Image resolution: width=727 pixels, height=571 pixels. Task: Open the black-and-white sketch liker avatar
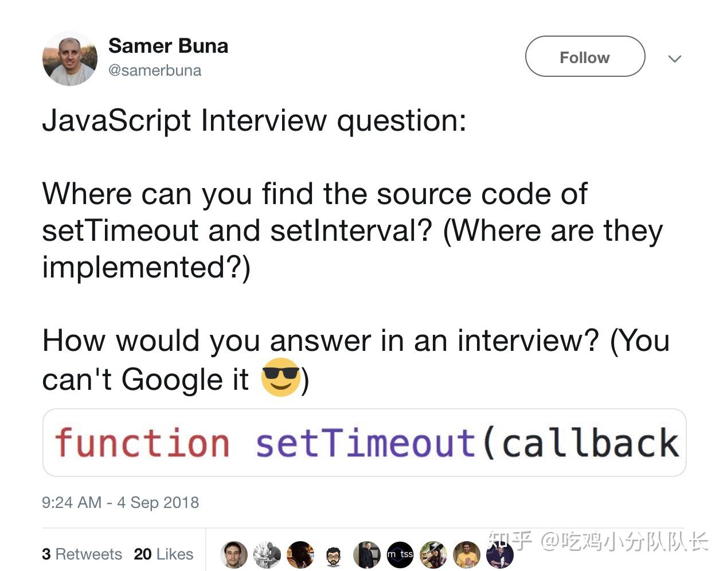[267, 554]
